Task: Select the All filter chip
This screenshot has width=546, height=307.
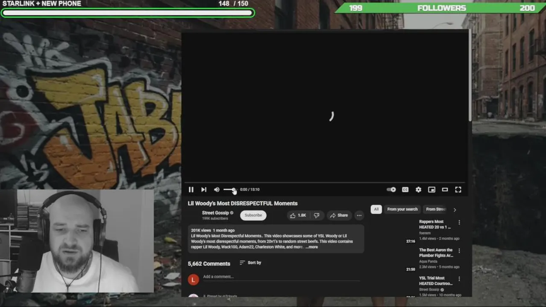Action: 376,209
